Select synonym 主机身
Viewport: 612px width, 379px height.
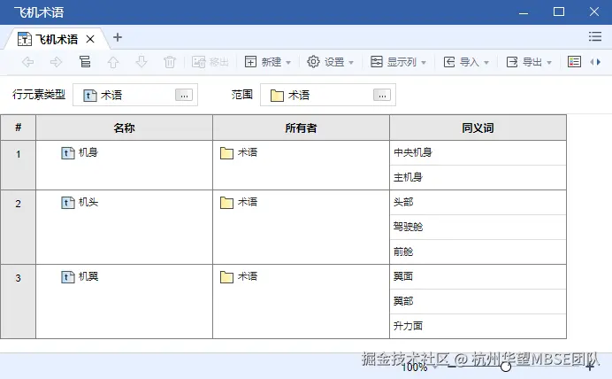[x=408, y=177]
